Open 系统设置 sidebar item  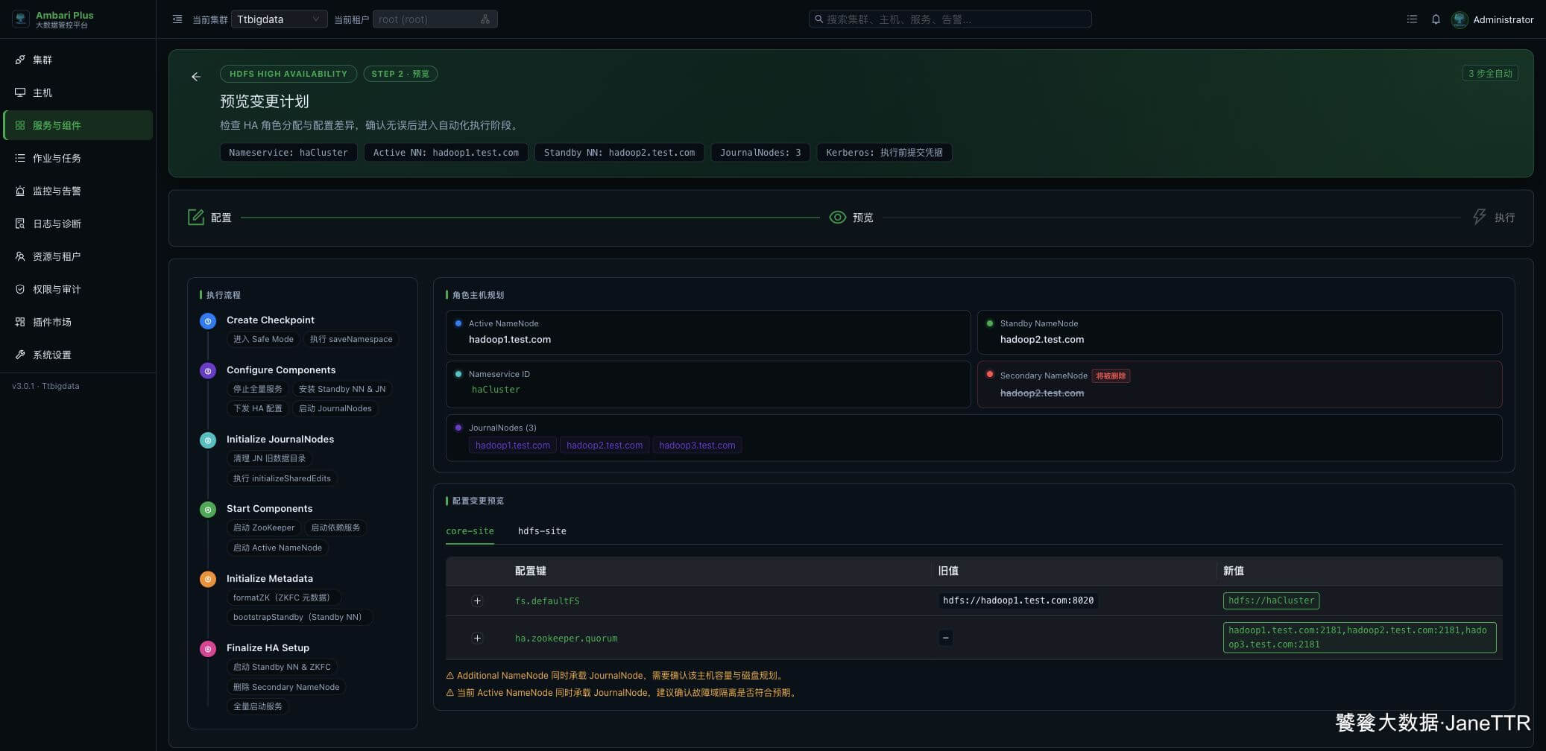click(x=78, y=355)
